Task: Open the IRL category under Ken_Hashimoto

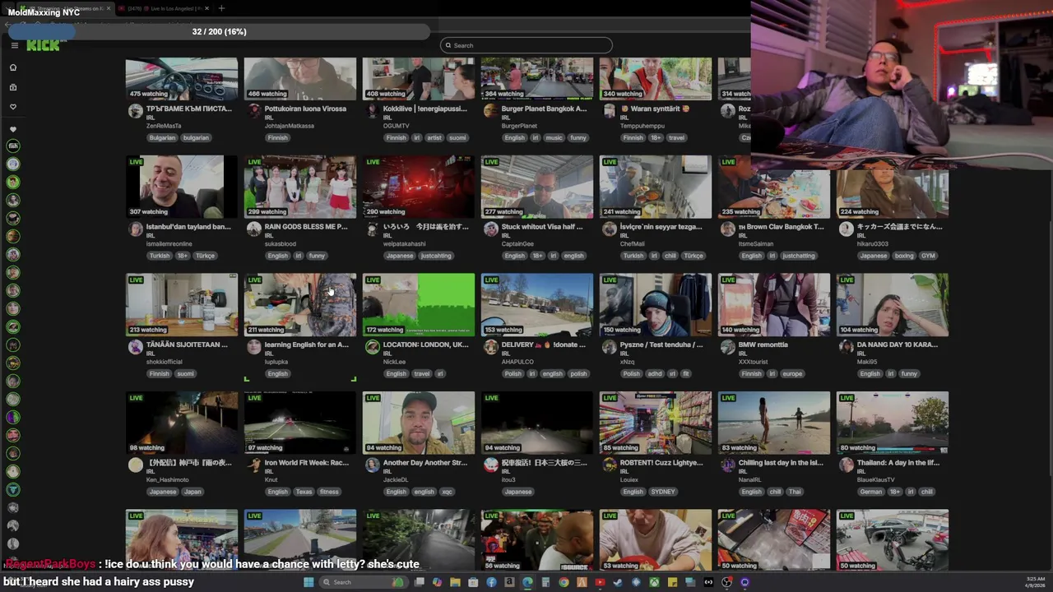Action: click(150, 472)
